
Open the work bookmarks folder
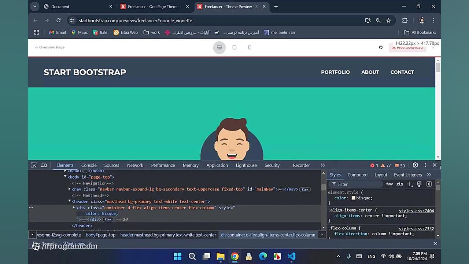[152, 32]
